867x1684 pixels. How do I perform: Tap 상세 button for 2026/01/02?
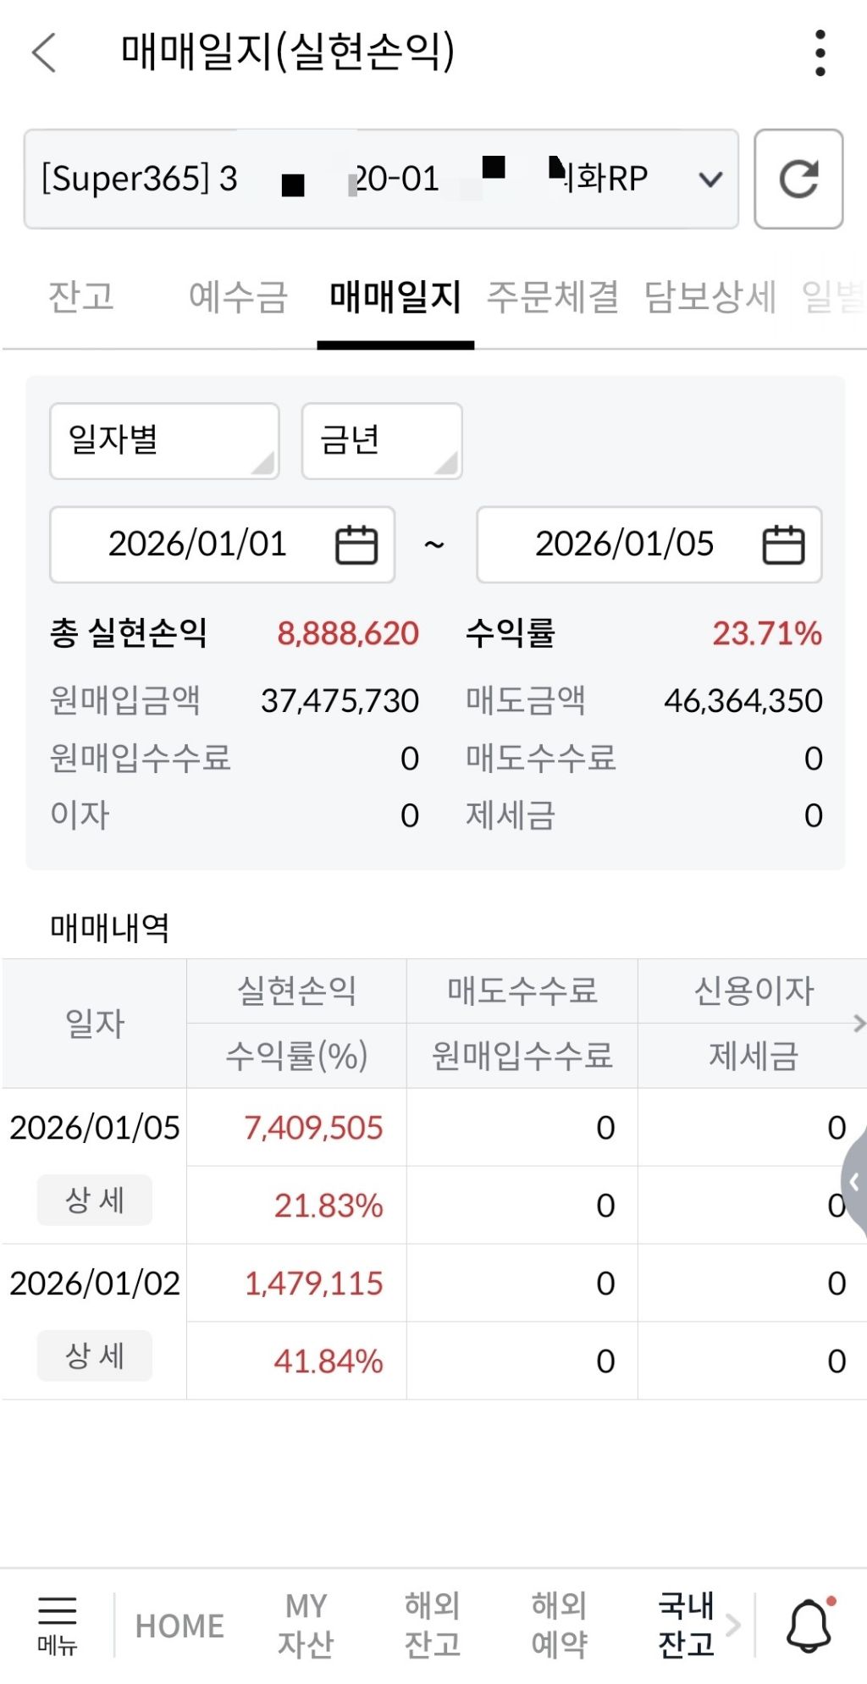(x=95, y=1355)
